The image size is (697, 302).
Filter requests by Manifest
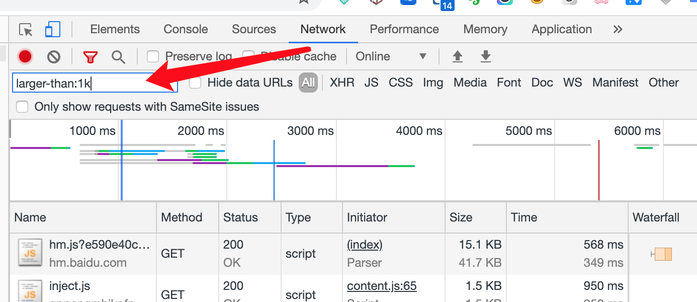[x=616, y=83]
